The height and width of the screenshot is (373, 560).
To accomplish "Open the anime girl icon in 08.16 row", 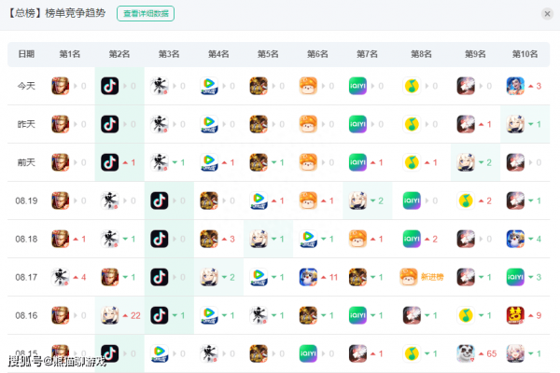I will click(109, 315).
